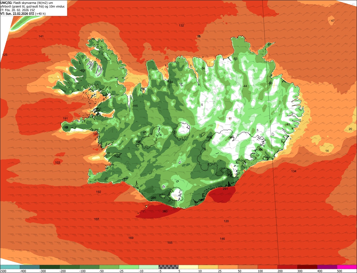Select the light green -25 legend swatch
Screen dimensions: 357x273
129,267
